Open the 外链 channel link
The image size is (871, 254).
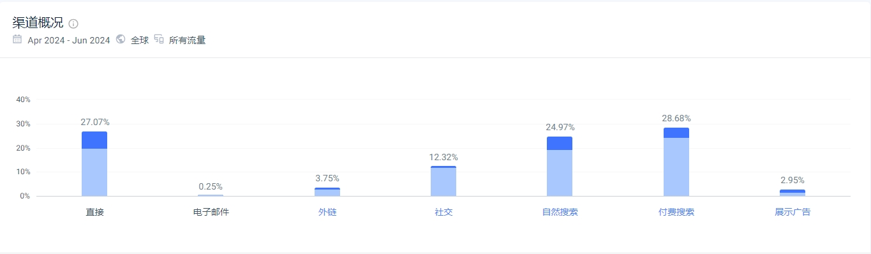(327, 212)
